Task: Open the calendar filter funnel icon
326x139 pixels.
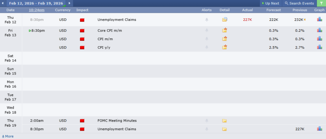Action: pyautogui.click(x=321, y=3)
